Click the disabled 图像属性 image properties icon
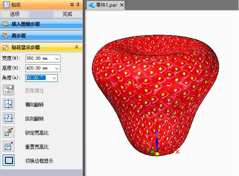The height and width of the screenshot is (176, 239). coord(9,90)
